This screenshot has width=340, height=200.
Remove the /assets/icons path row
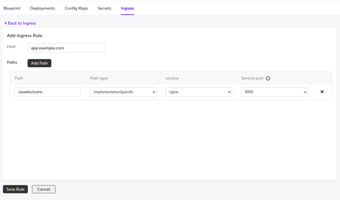coord(322,92)
